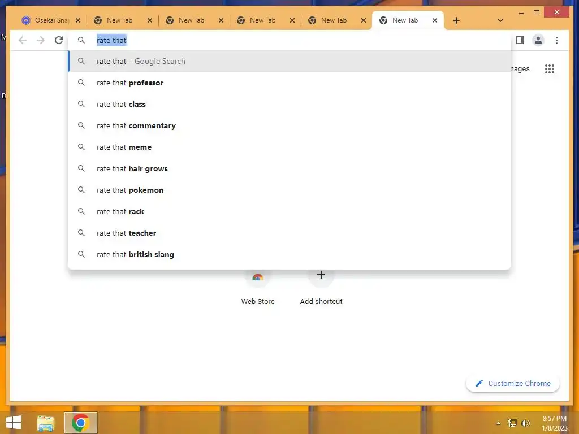
Task: Choose the 'rate that professor' suggestion
Action: pos(289,83)
